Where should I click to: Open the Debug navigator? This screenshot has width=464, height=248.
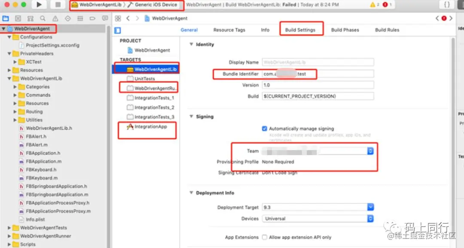pyautogui.click(x=80, y=18)
